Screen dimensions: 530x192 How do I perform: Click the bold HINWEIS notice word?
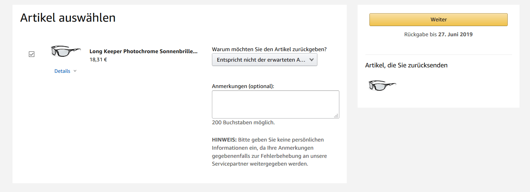pyautogui.click(x=224, y=140)
